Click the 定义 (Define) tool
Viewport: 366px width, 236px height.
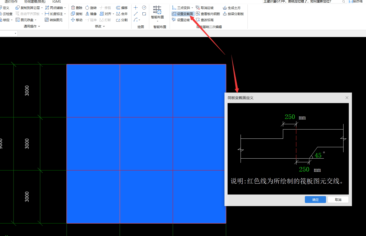[4, 8]
